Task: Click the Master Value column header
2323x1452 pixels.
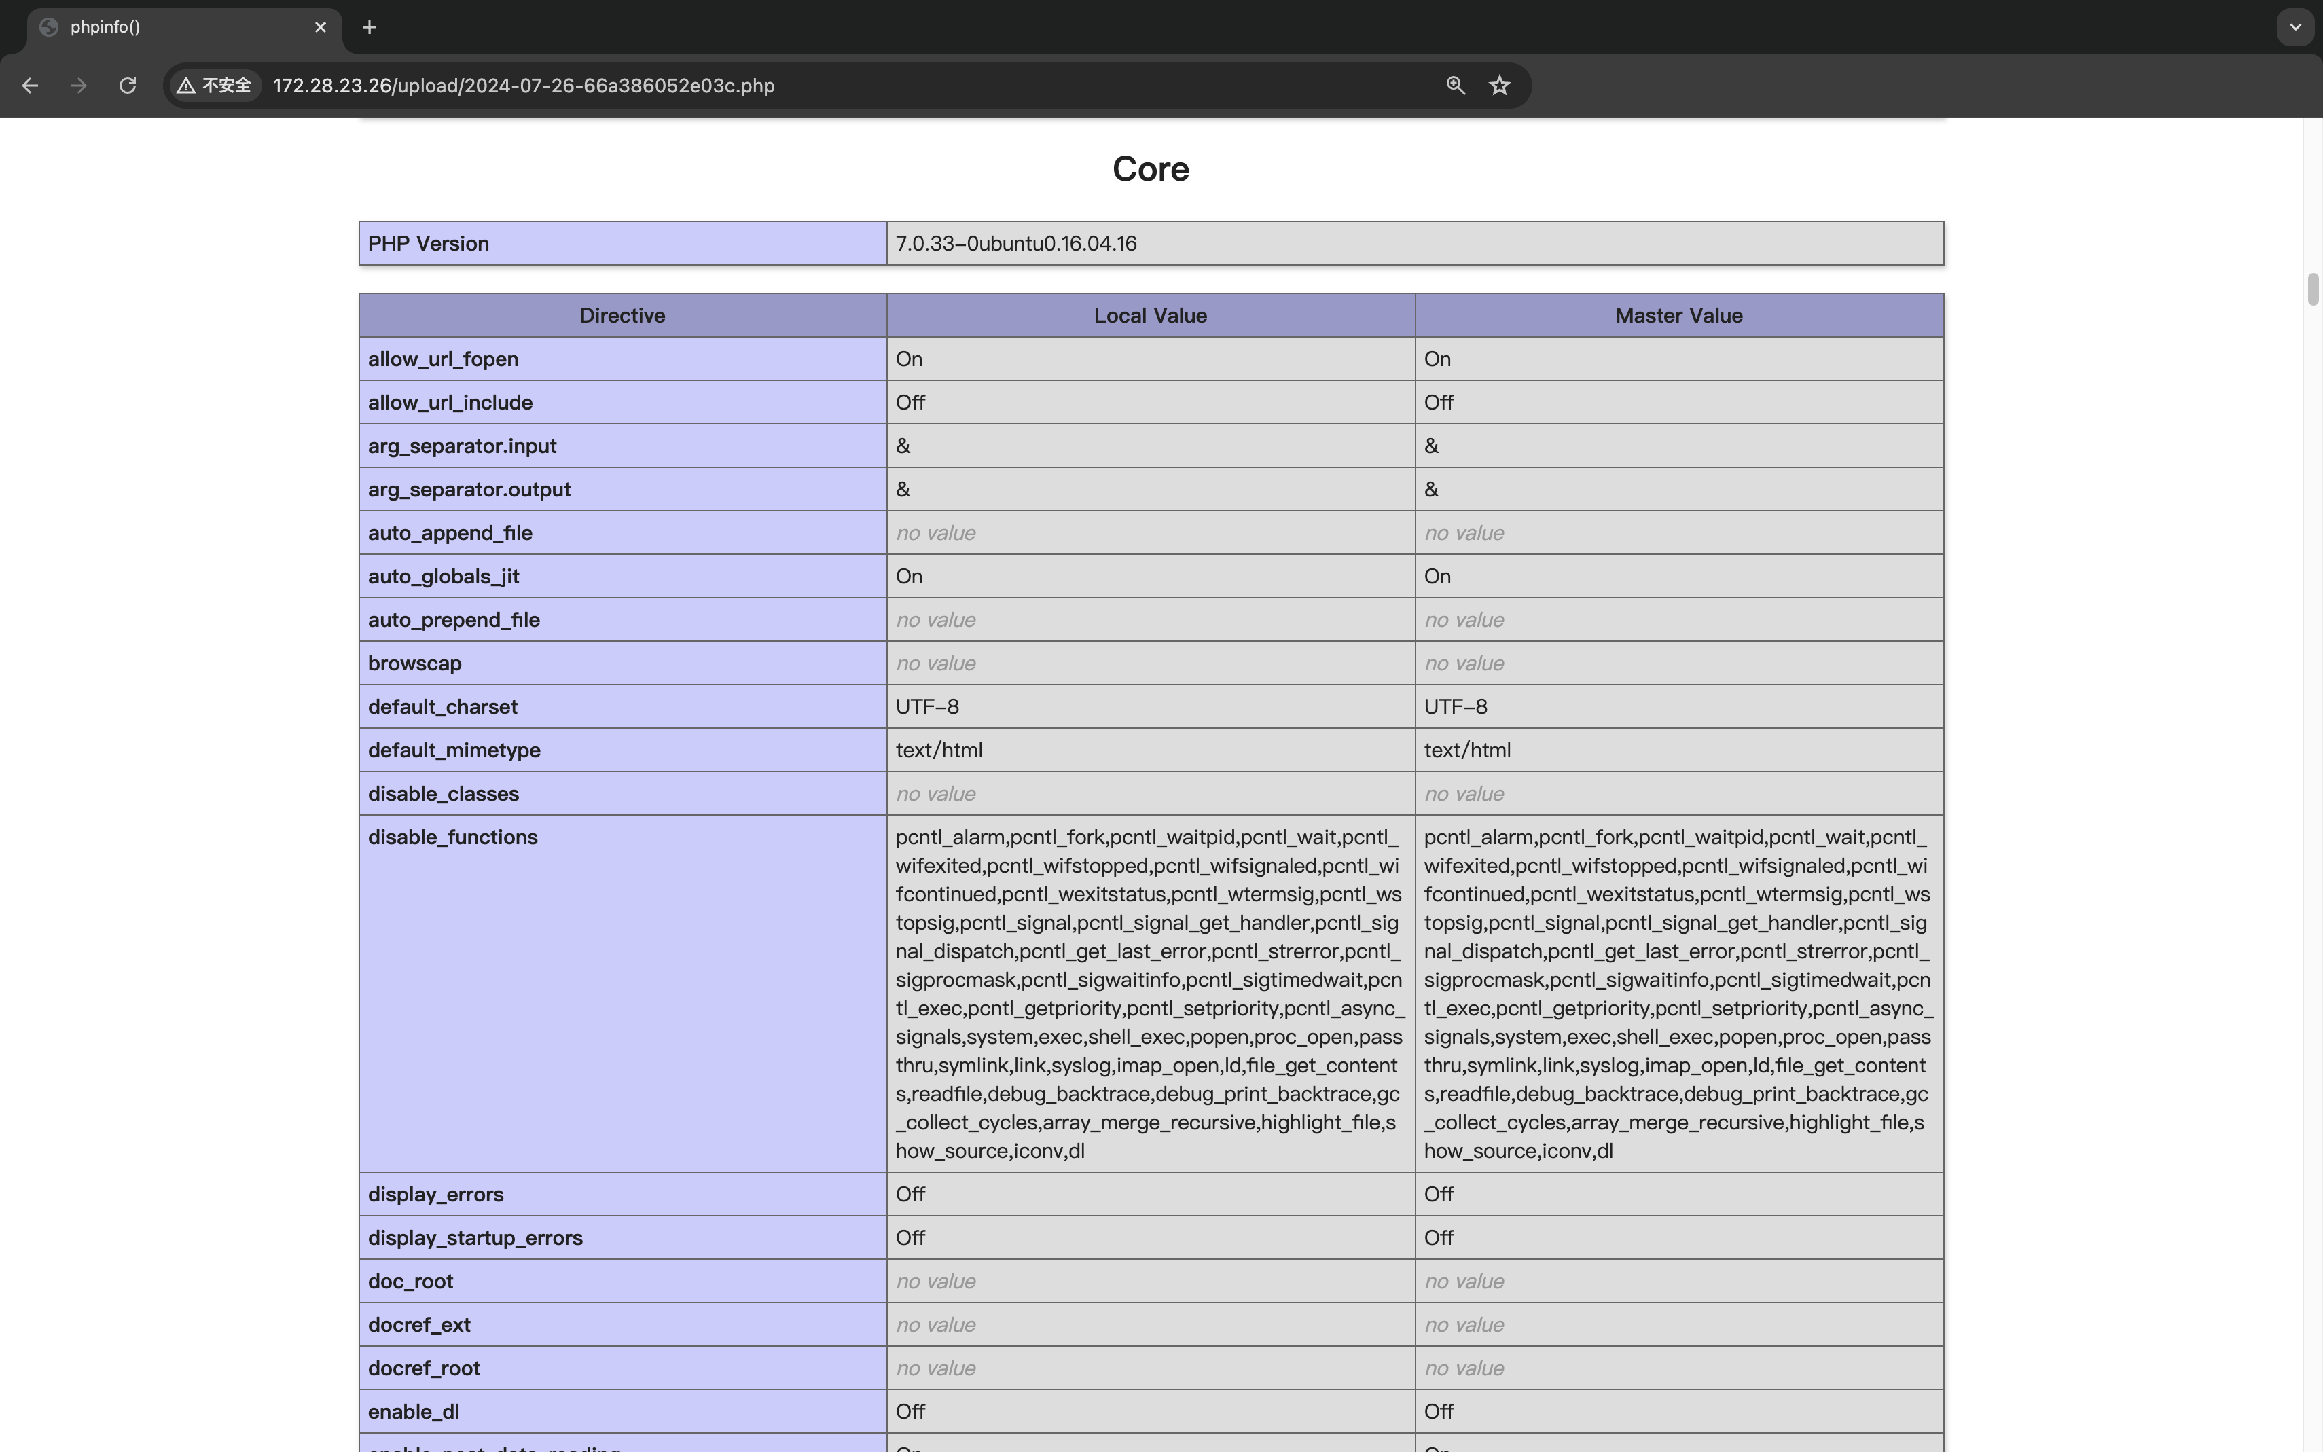Action: 1678,315
